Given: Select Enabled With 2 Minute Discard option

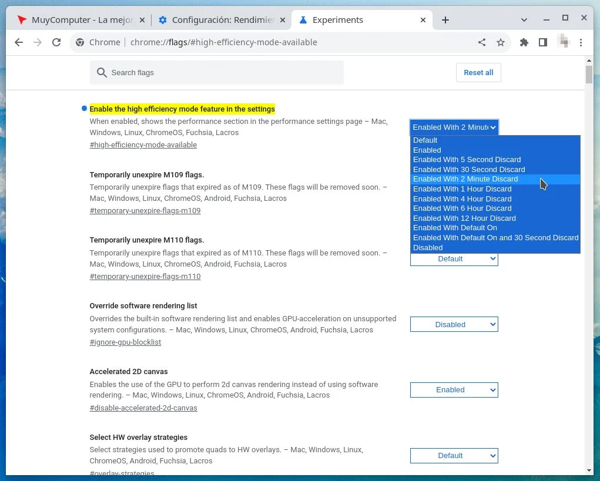Looking at the screenshot, I should pyautogui.click(x=495, y=179).
